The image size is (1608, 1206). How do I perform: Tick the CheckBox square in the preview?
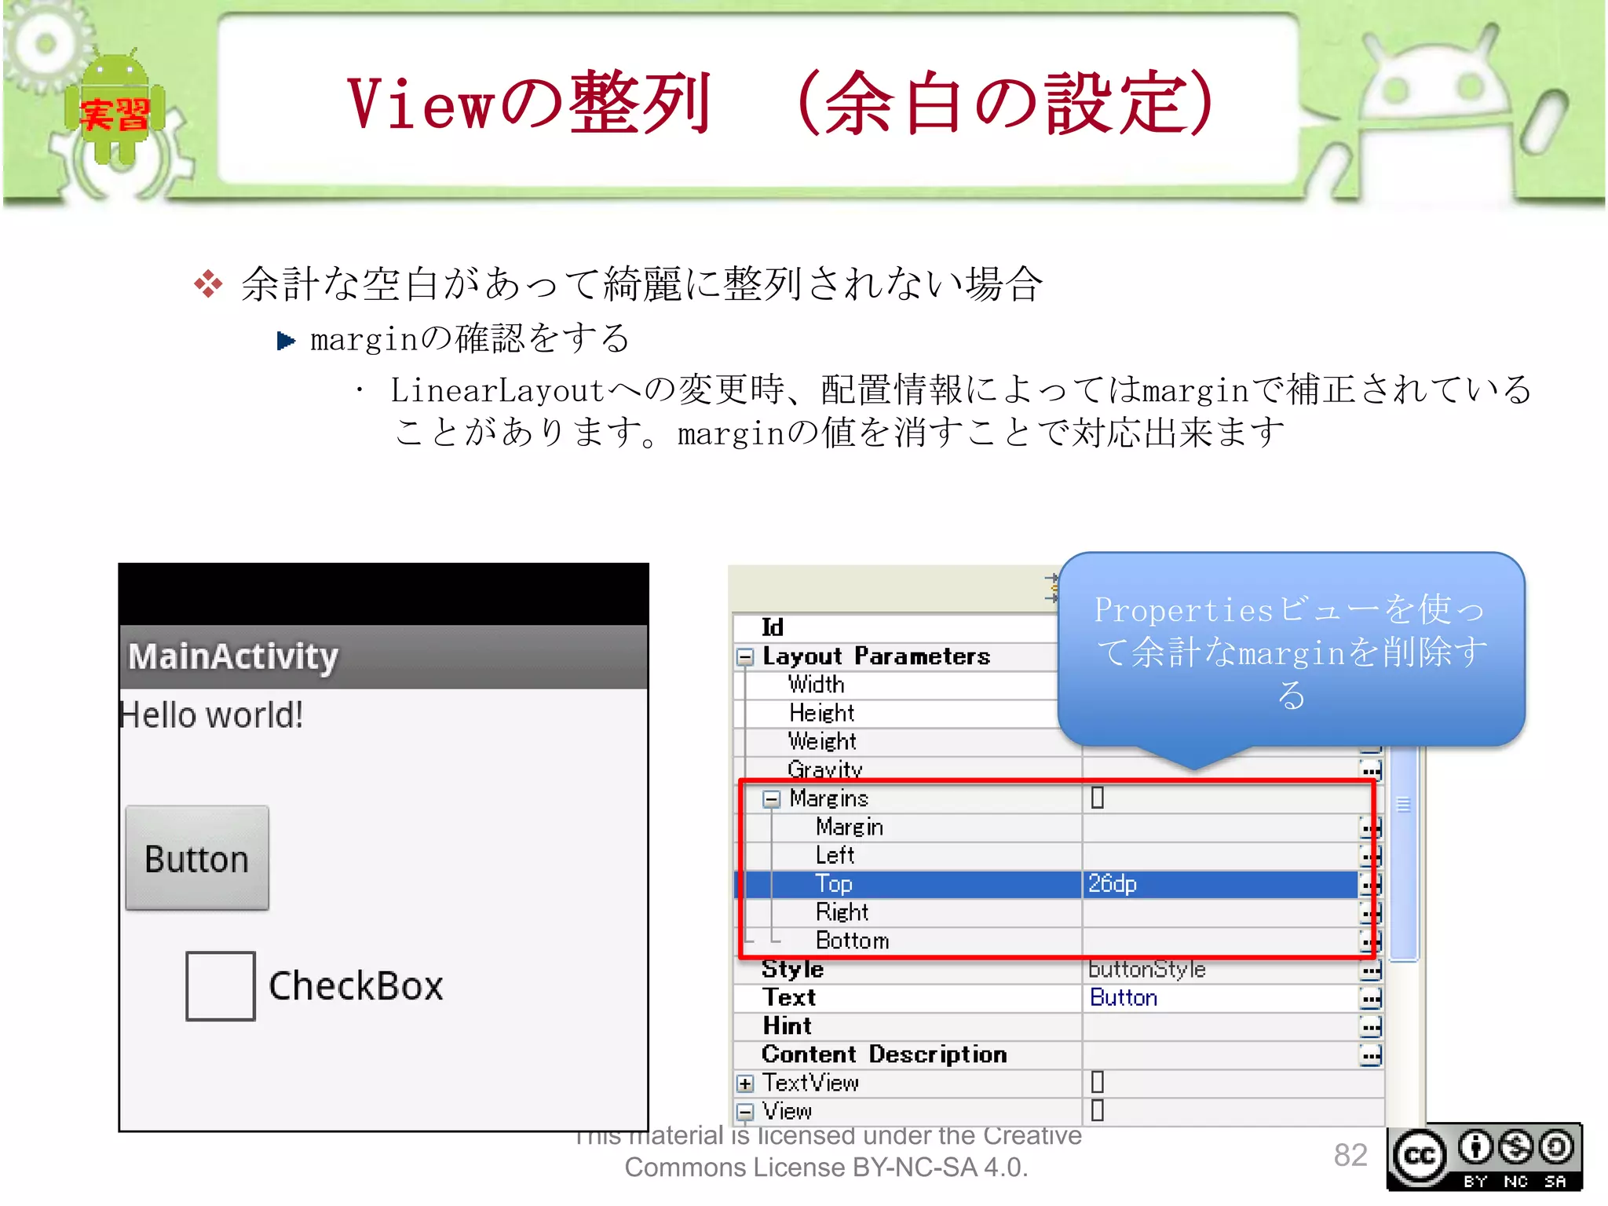click(x=220, y=985)
